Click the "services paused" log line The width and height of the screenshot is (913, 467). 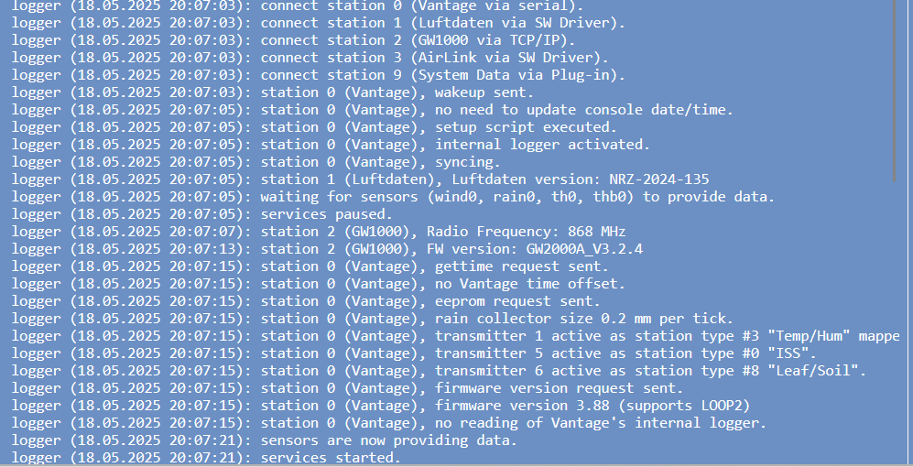(326, 214)
